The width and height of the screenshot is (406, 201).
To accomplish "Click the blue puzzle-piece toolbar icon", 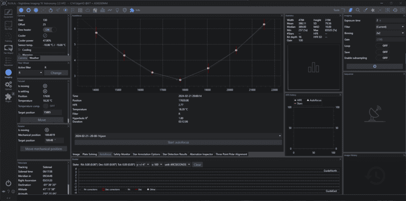I will (x=132, y=10).
